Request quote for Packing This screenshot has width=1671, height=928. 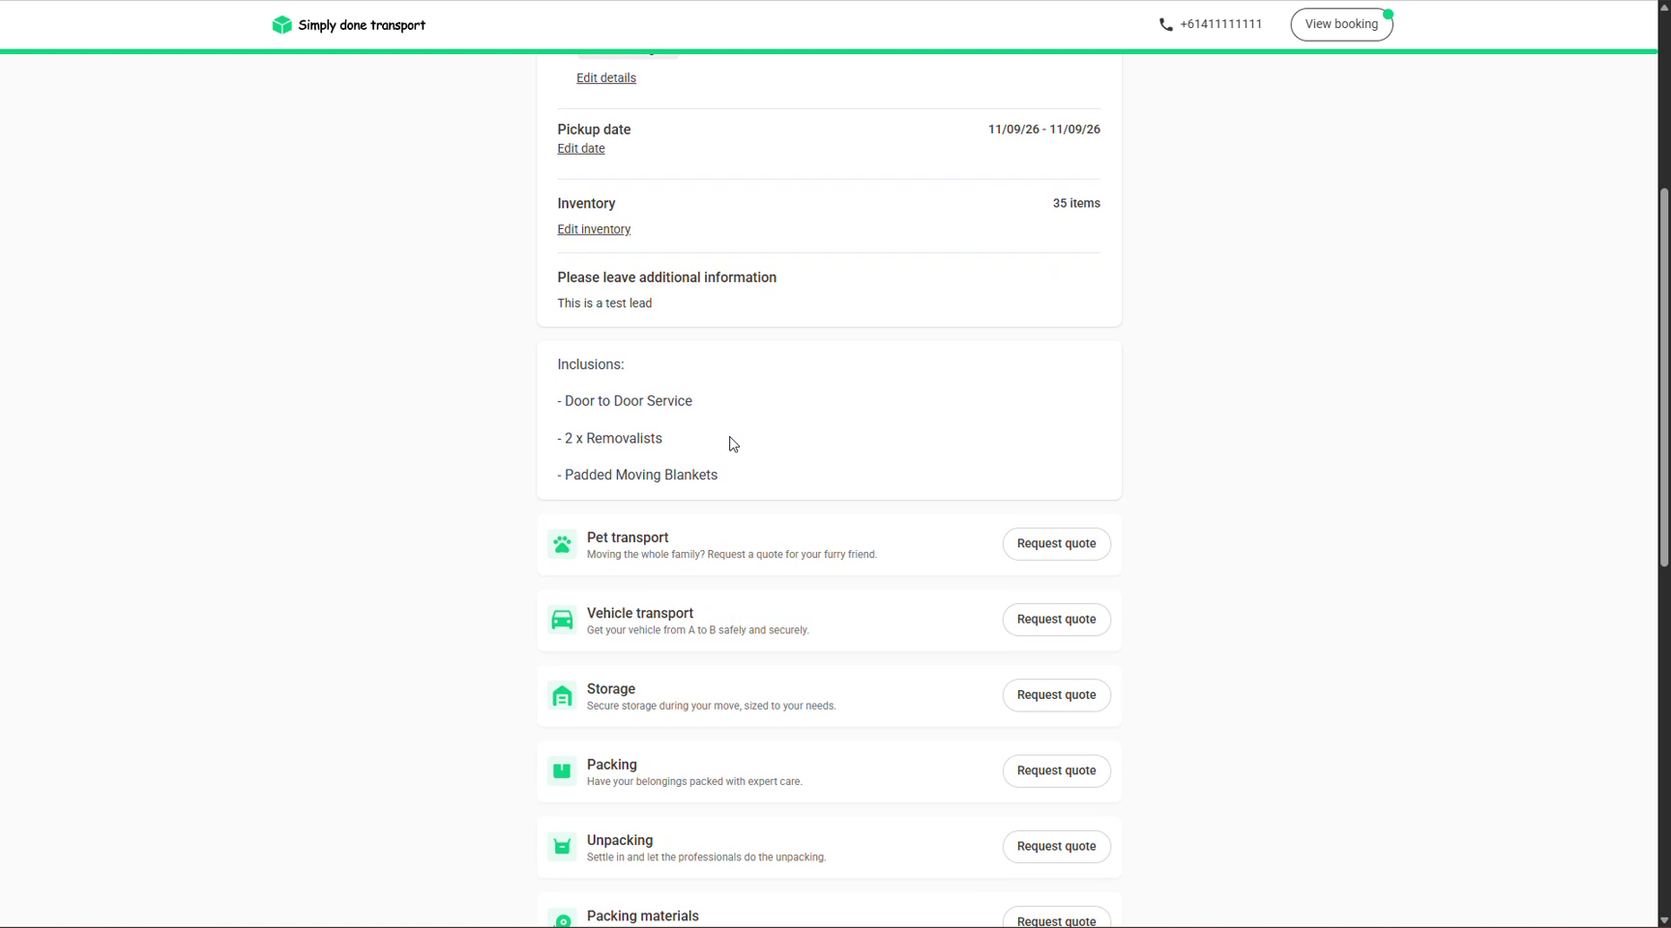[1056, 771]
